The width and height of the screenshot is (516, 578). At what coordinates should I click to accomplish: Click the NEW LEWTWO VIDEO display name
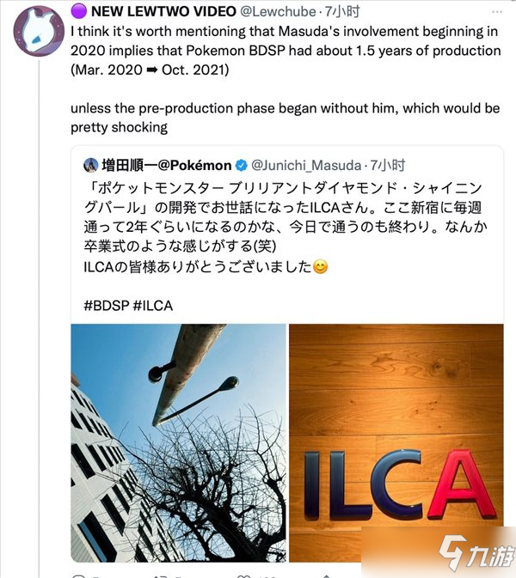163,12
